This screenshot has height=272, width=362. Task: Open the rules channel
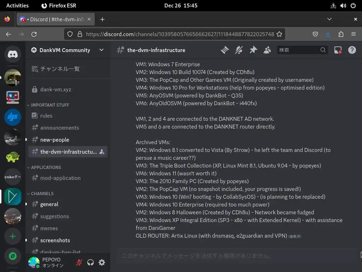(68, 116)
